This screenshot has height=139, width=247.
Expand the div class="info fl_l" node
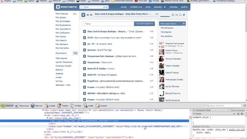tap(45, 132)
